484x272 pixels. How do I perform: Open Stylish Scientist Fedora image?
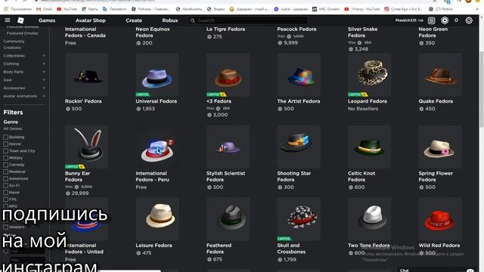[228, 147]
